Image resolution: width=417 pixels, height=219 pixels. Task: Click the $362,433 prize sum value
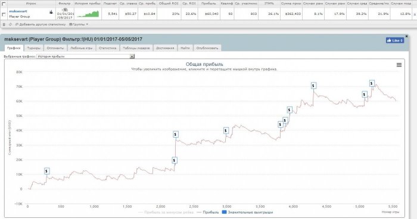click(x=293, y=14)
